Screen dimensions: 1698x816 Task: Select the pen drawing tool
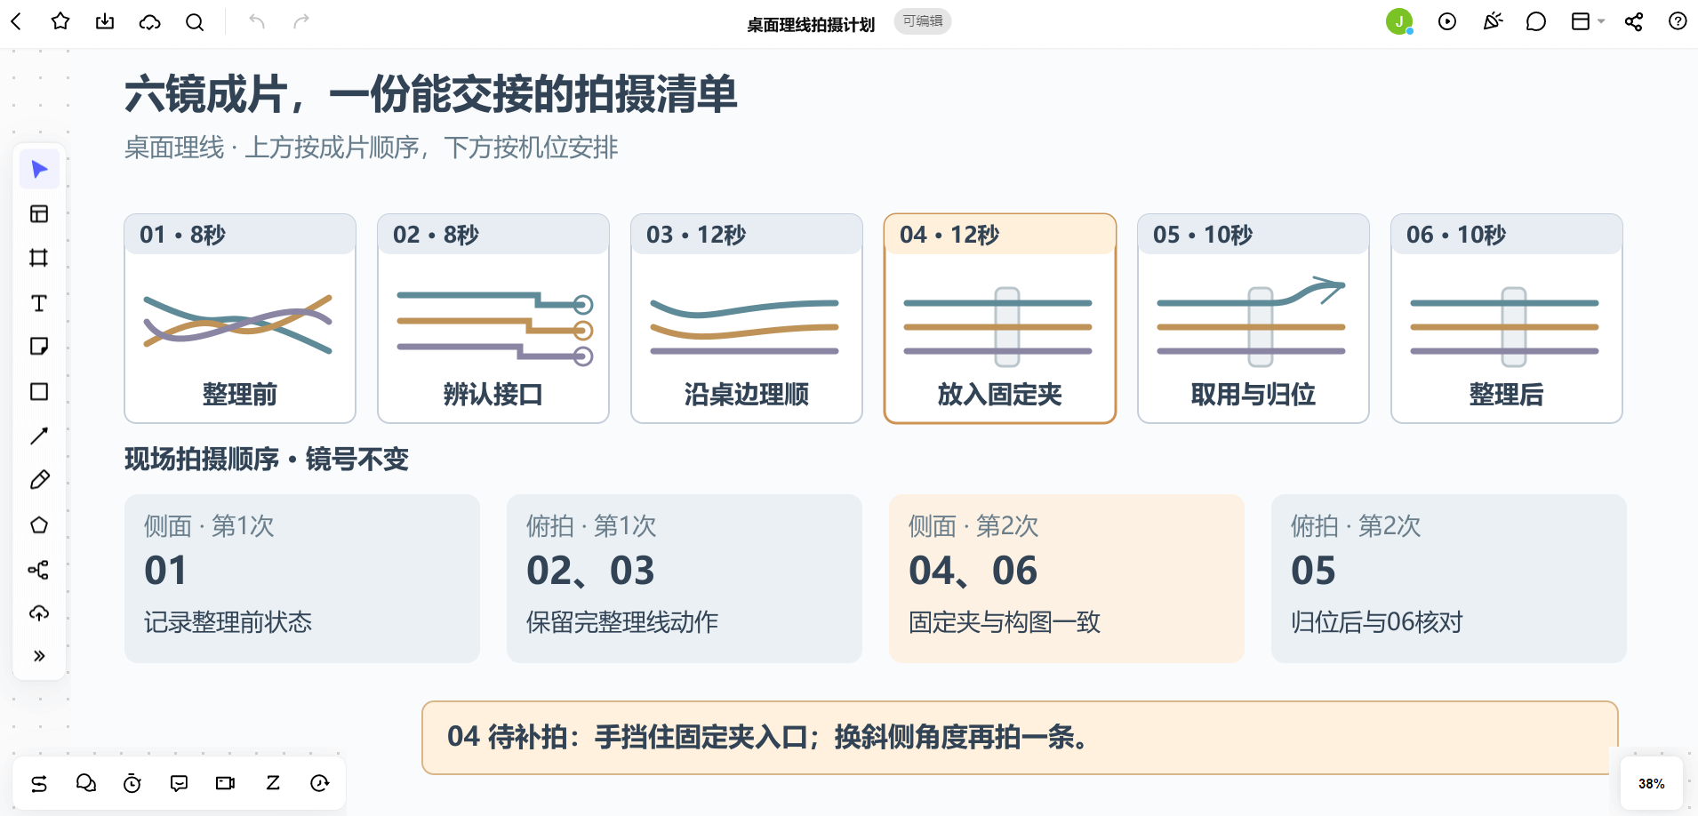tap(39, 480)
